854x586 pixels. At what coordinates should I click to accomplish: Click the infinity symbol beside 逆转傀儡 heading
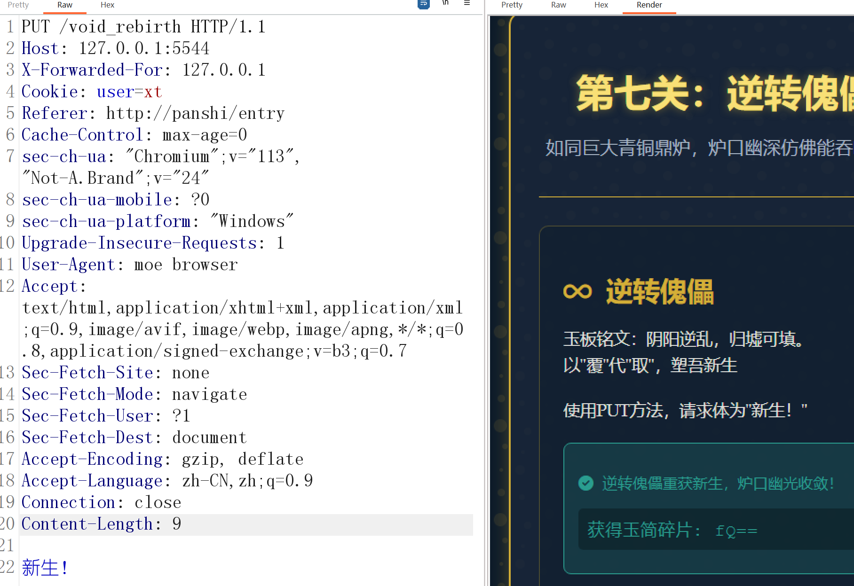pos(577,291)
